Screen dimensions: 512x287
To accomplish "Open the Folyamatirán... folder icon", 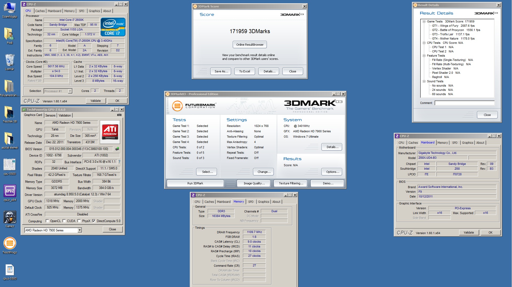I will pyautogui.click(x=10, y=88).
